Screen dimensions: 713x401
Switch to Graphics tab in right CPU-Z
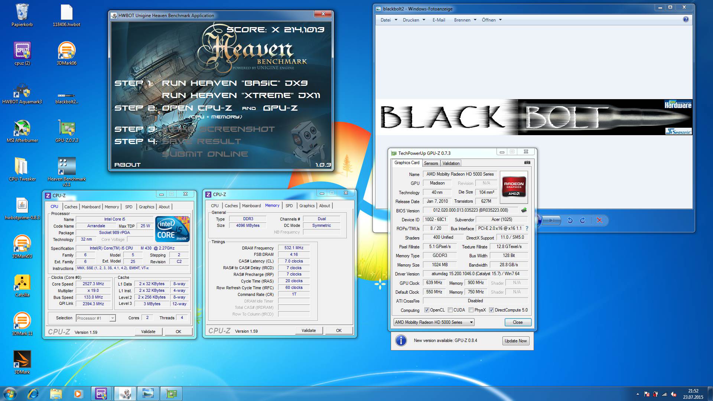click(x=307, y=206)
